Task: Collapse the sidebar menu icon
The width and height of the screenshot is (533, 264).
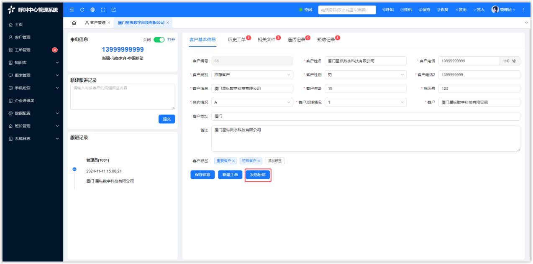Action: coord(72,10)
